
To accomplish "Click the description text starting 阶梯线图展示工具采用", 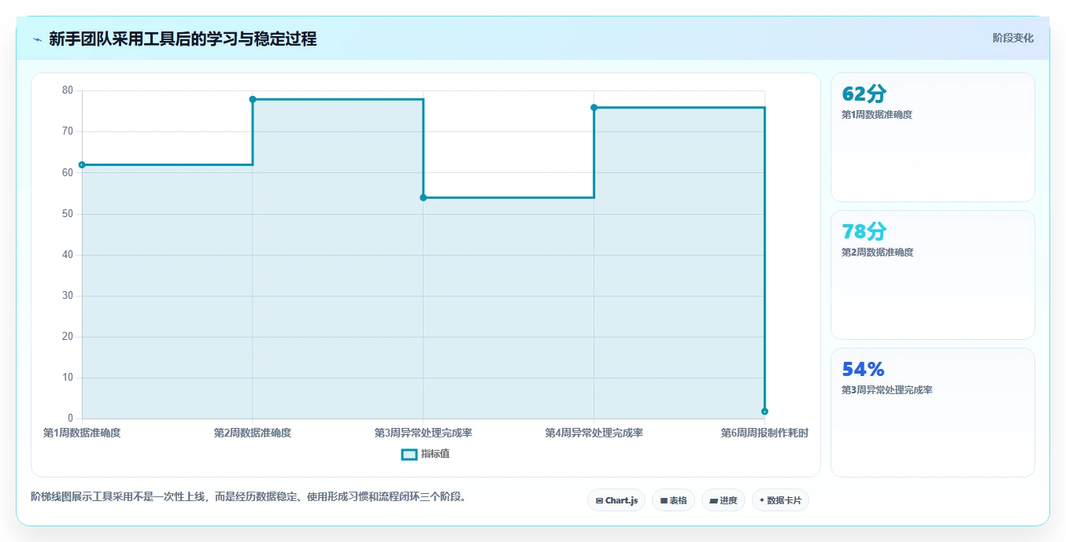I will 249,496.
